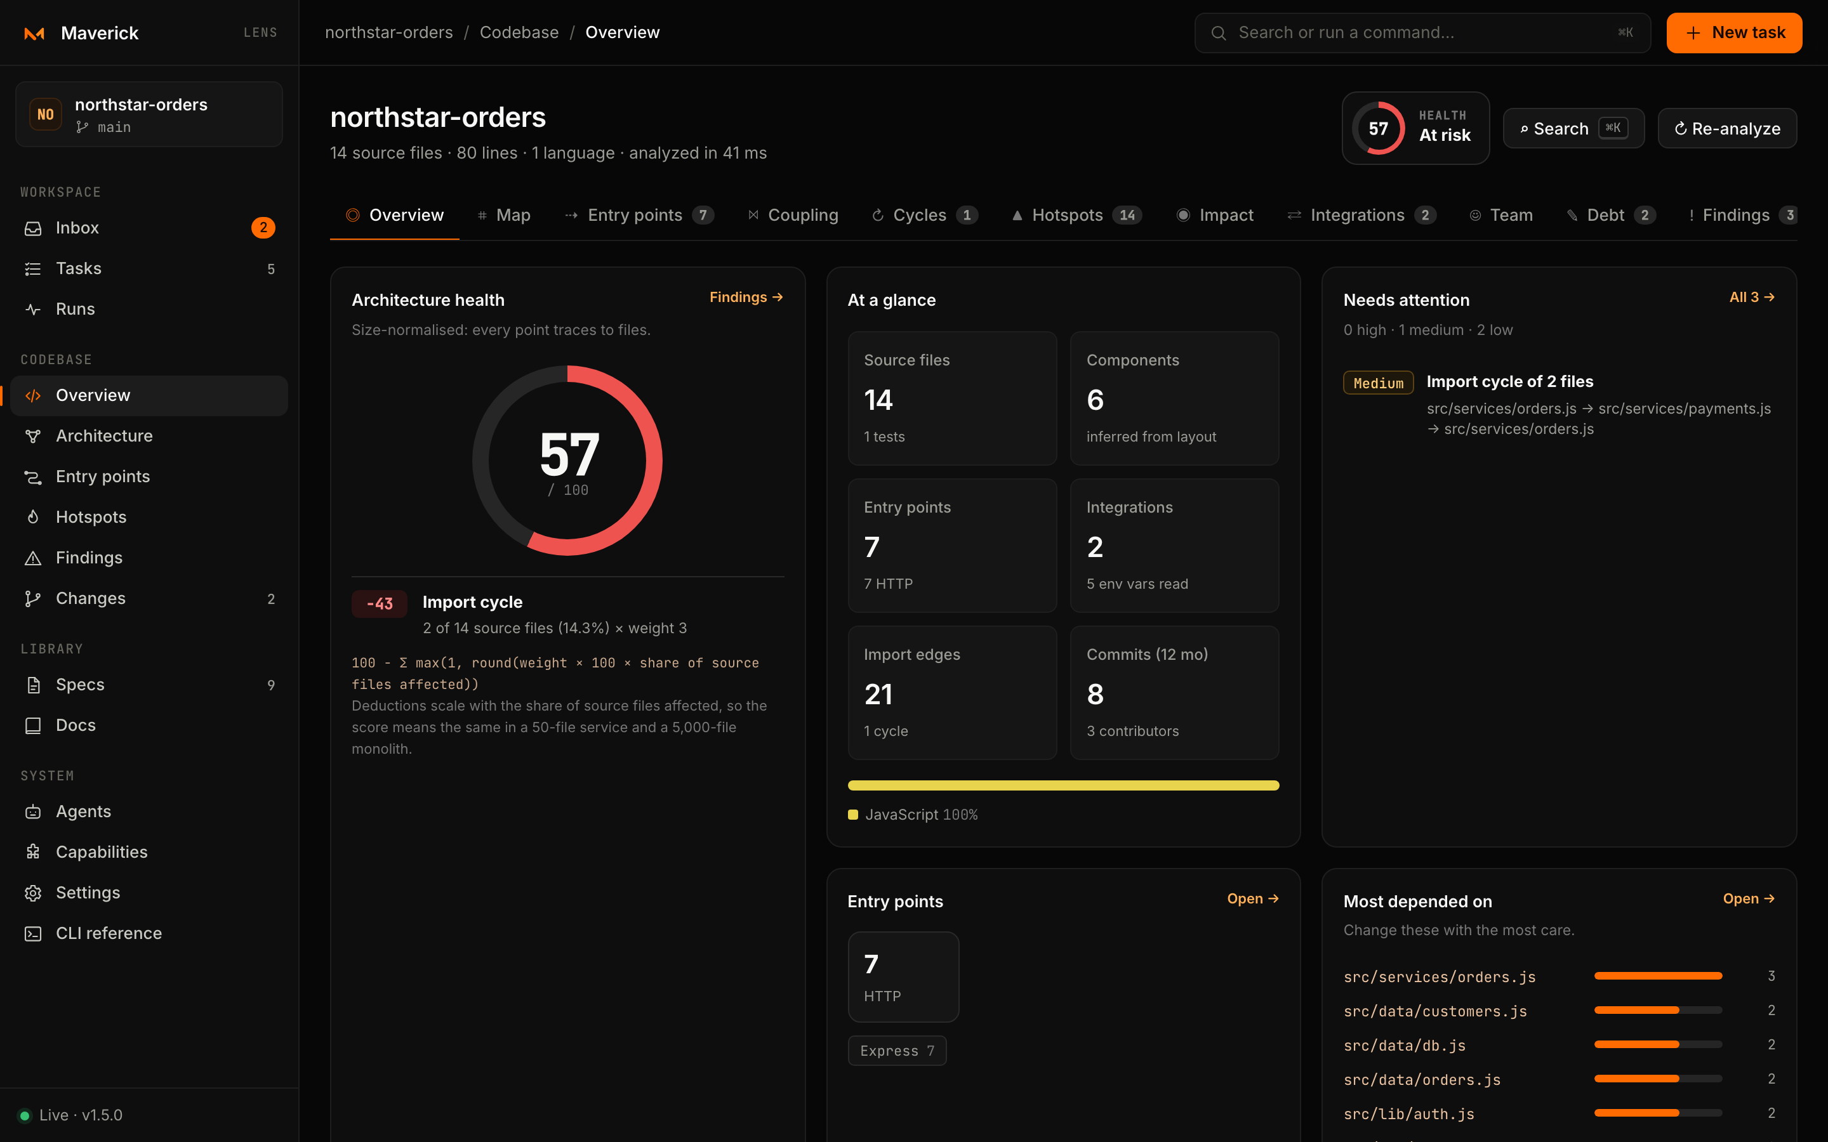Viewport: 1828px width, 1142px height.
Task: Open the Debt tab
Action: tap(1611, 215)
